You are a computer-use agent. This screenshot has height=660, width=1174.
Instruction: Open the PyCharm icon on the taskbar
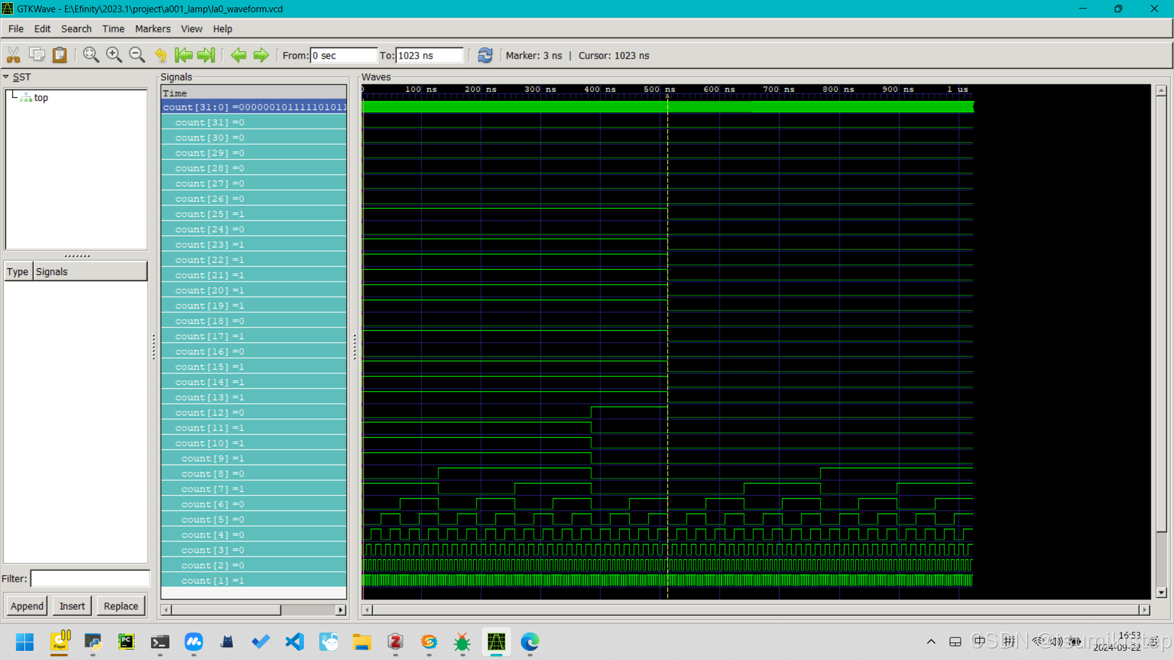[127, 642]
